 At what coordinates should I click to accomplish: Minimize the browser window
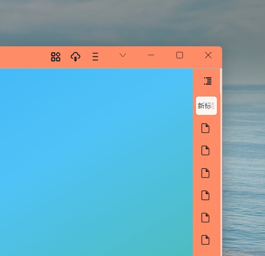[x=151, y=55]
